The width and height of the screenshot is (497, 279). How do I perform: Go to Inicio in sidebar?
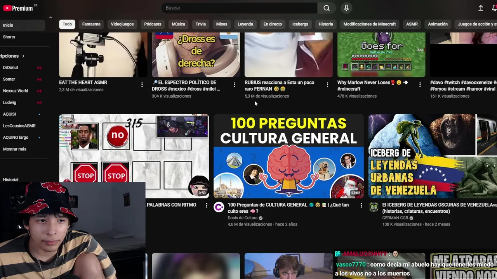[x=23, y=25]
